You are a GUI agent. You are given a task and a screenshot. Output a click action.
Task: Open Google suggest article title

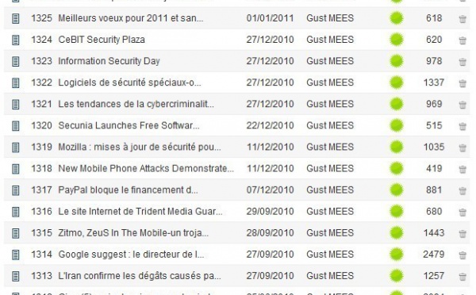[x=131, y=255]
